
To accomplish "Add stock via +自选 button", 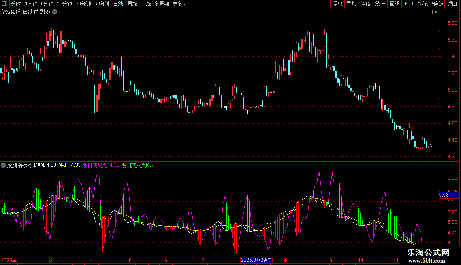I will coord(437,4).
